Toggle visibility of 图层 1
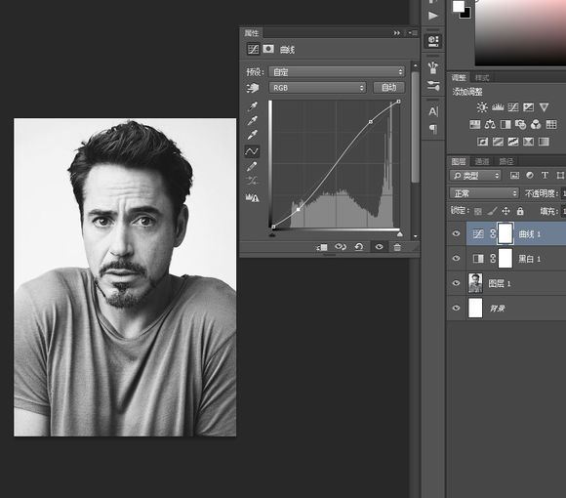Viewport: 566px width, 498px height. 456,283
